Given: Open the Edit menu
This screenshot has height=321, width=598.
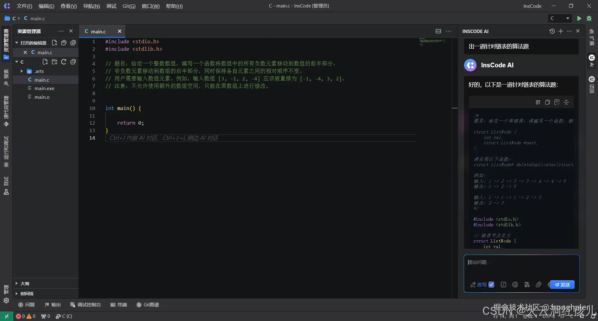Looking at the screenshot, I should pyautogui.click(x=46, y=6).
